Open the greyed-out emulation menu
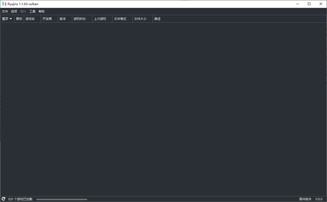The height and width of the screenshot is (202, 327). (x=23, y=11)
